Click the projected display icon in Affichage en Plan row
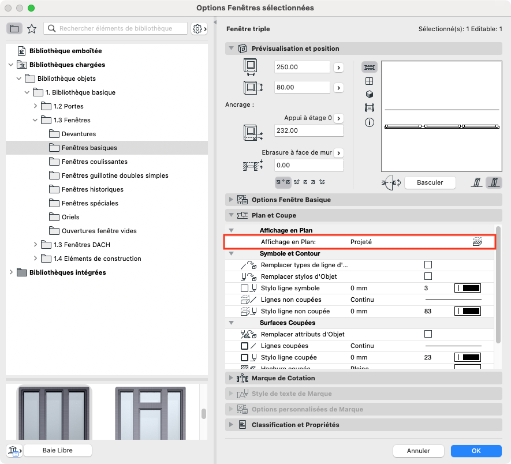The width and height of the screenshot is (511, 464). pyautogui.click(x=477, y=242)
